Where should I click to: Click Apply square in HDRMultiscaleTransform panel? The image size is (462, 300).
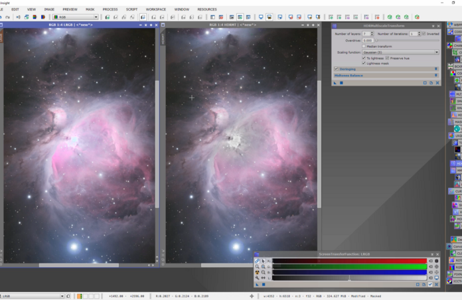click(x=341, y=83)
